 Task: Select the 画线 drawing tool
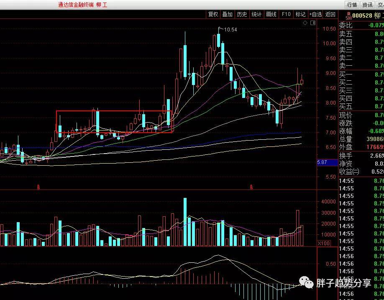271,15
